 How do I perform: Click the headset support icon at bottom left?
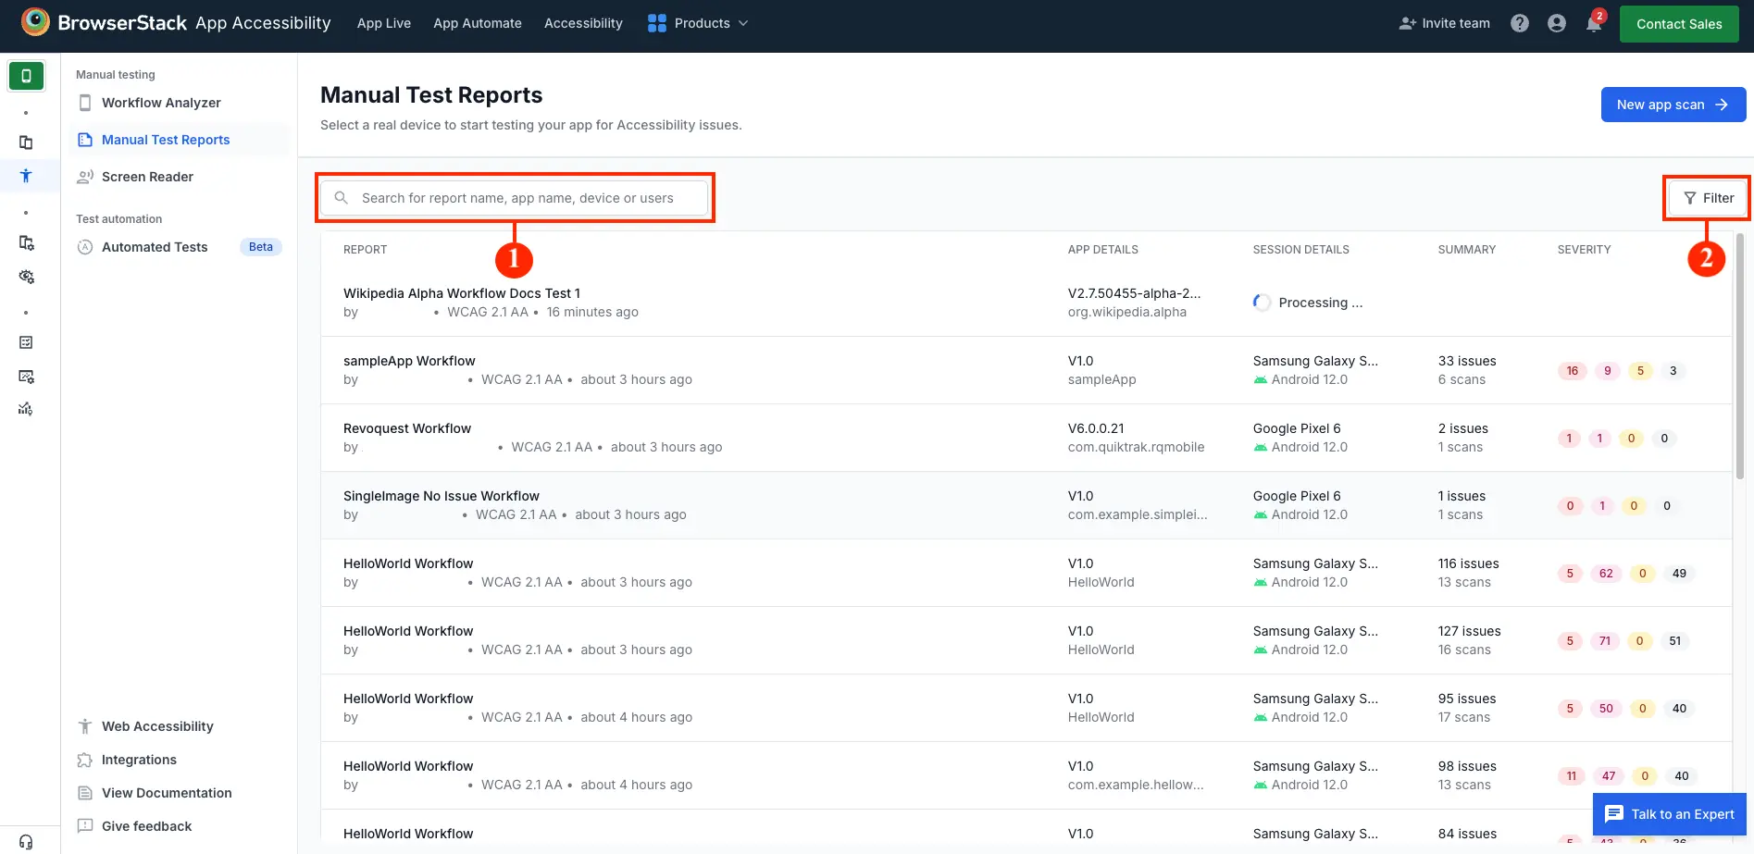26,842
